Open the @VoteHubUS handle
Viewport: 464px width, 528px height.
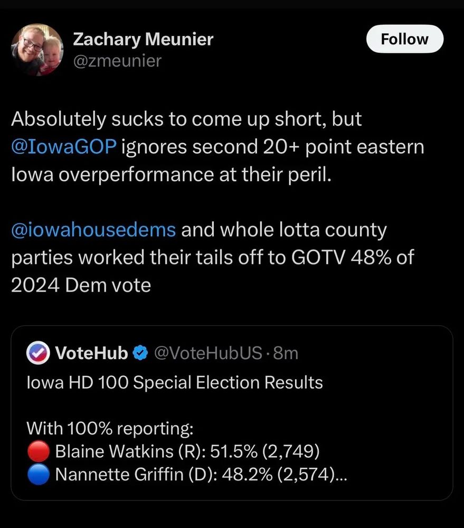pos(207,353)
